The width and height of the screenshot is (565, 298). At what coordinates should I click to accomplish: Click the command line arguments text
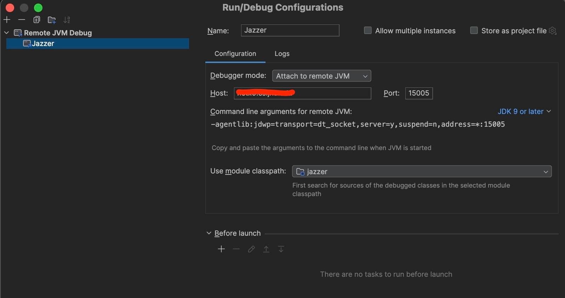358,124
